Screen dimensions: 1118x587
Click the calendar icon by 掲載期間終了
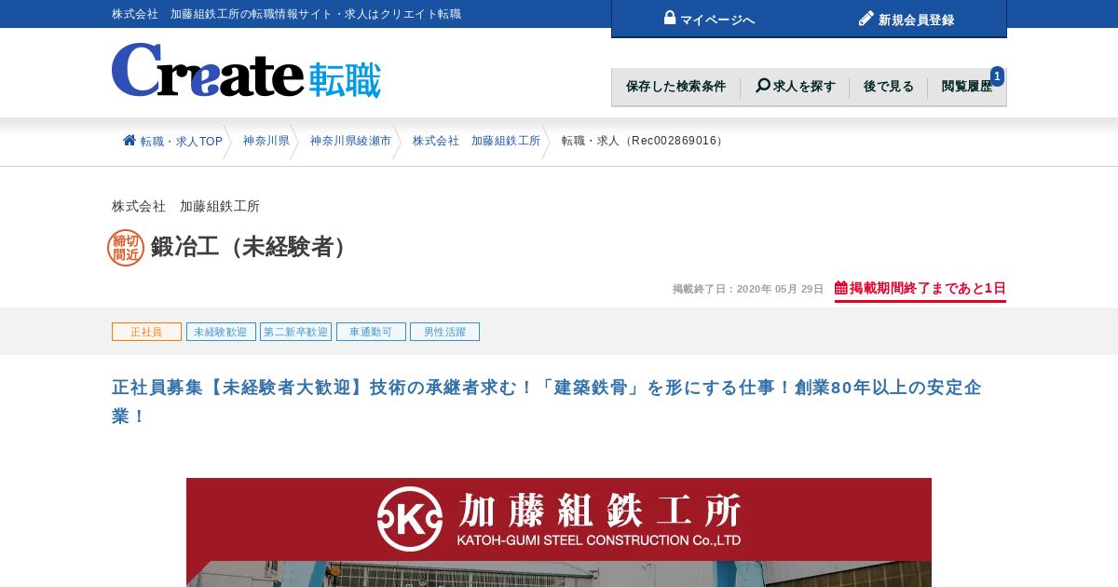click(x=841, y=288)
